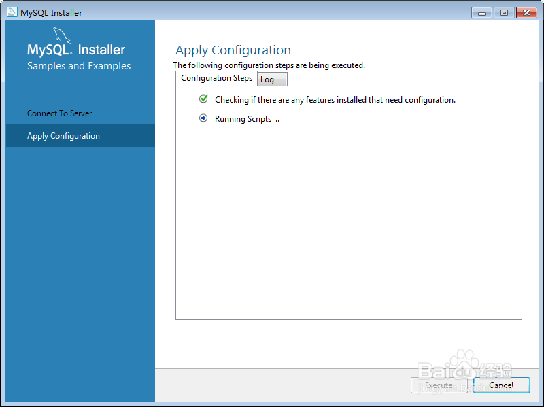Screen dimensions: 544x407
Task: Switch to the Log tab
Action: pos(272,79)
